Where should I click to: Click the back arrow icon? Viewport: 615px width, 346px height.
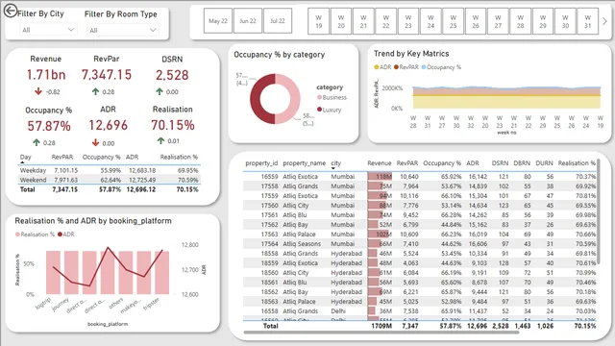coord(11,11)
